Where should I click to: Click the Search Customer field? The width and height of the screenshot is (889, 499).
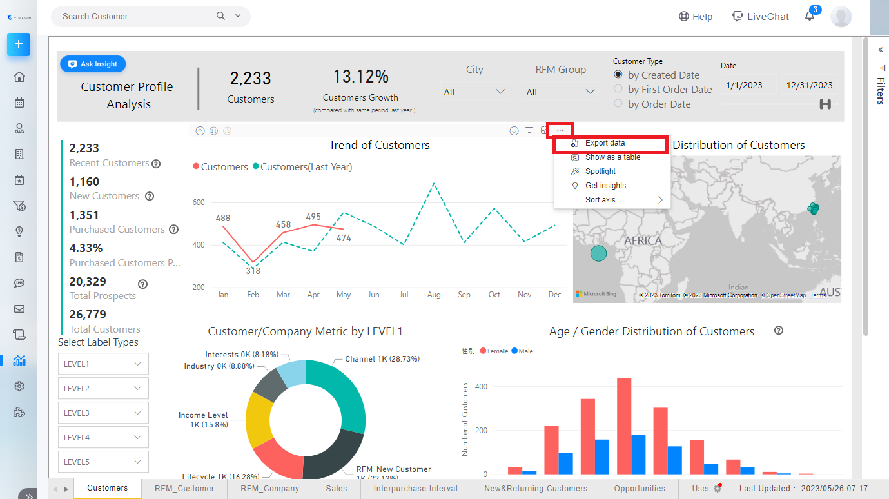click(x=135, y=16)
